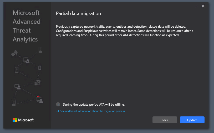Click the Update button
This screenshot has width=214, height=133.
pyautogui.click(x=192, y=120)
